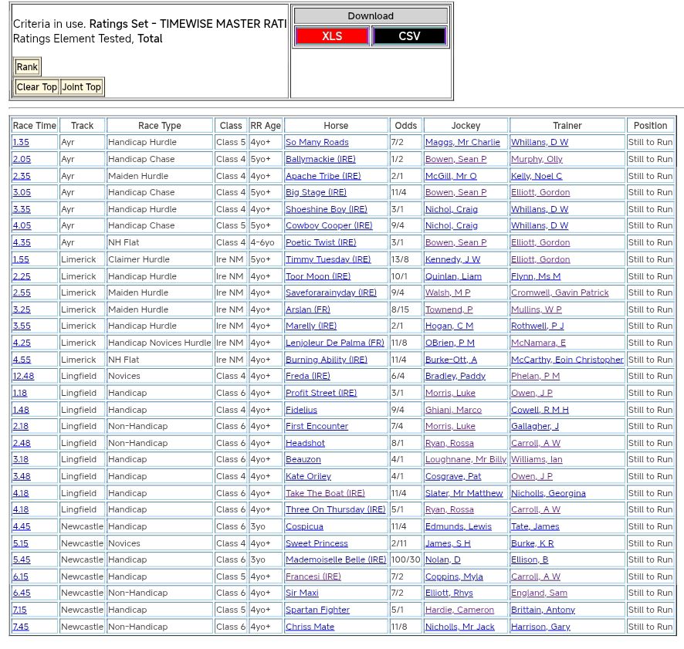
Task: Click jockey Loughnane, Mr Billy link
Action: [x=466, y=460]
